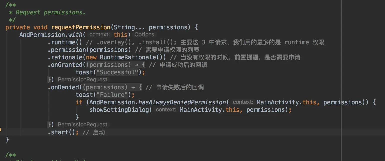The width and height of the screenshot is (385, 161).
Task: Click context hint in showSettingDialog call
Action: (166, 110)
